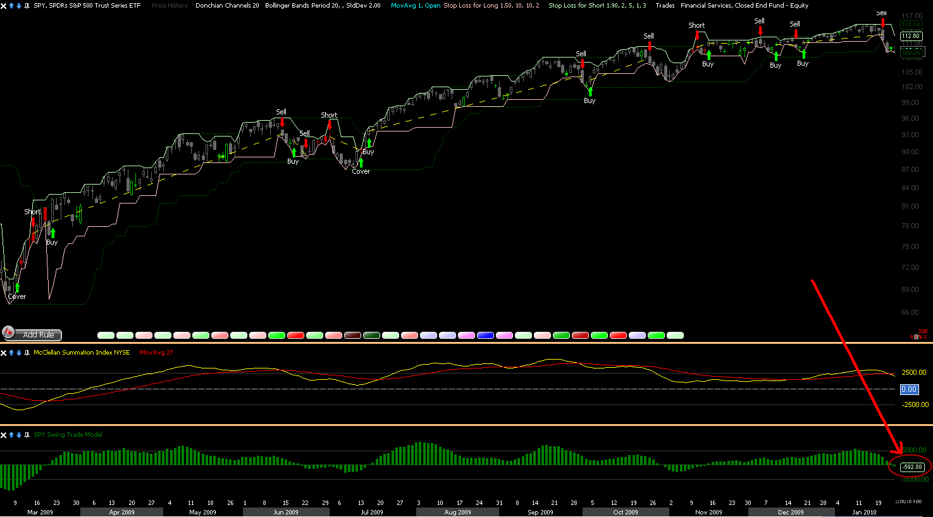Viewport: 933px width, 517px height.
Task: Move McClellan Summation Index pane down
Action: 19,353
